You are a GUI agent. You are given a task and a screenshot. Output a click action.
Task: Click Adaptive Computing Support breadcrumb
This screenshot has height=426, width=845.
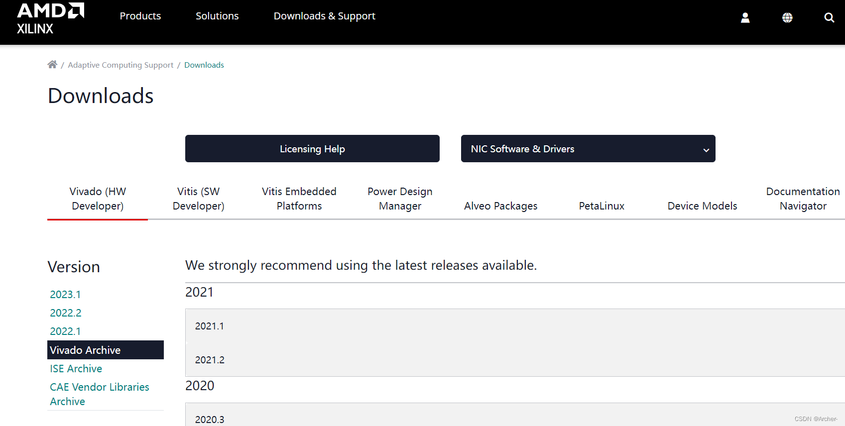[121, 65]
